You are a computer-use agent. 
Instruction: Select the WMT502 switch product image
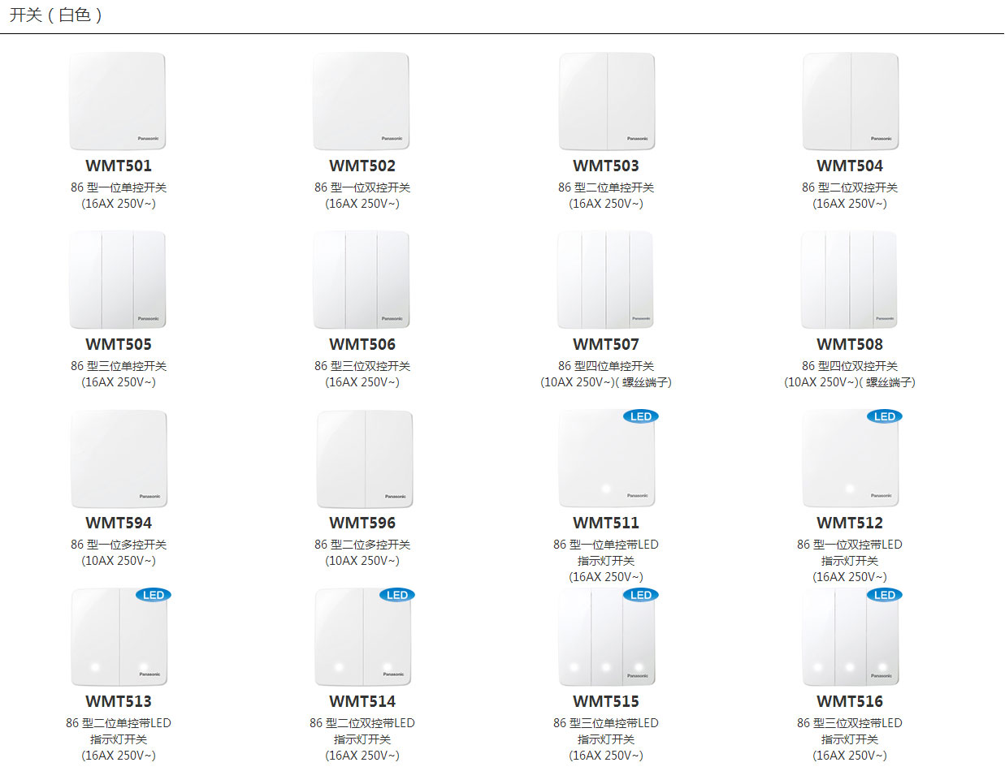tap(362, 101)
